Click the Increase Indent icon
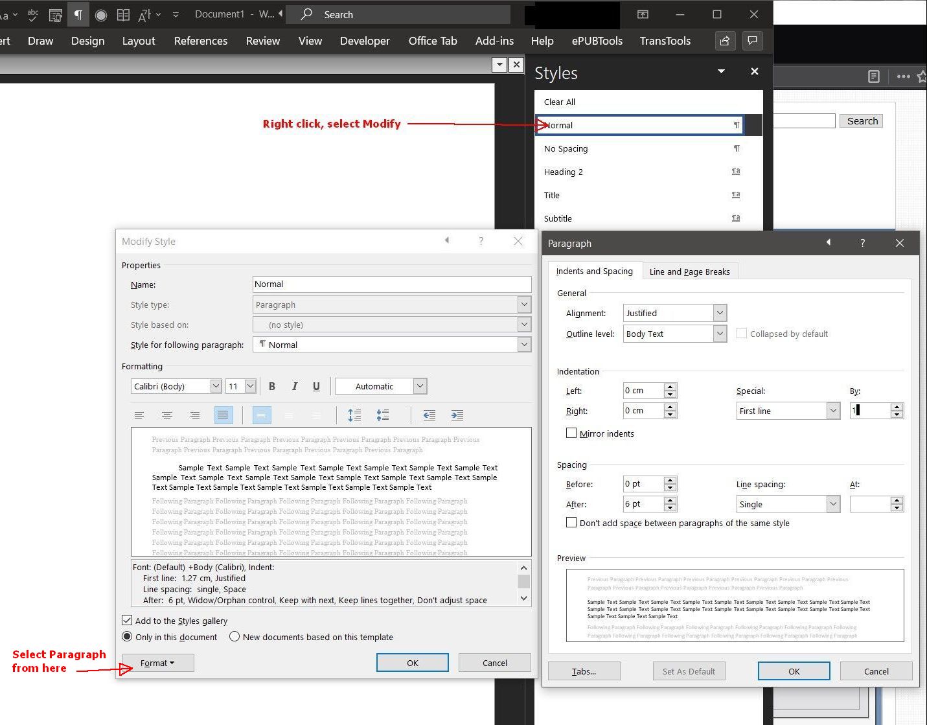 tap(457, 415)
